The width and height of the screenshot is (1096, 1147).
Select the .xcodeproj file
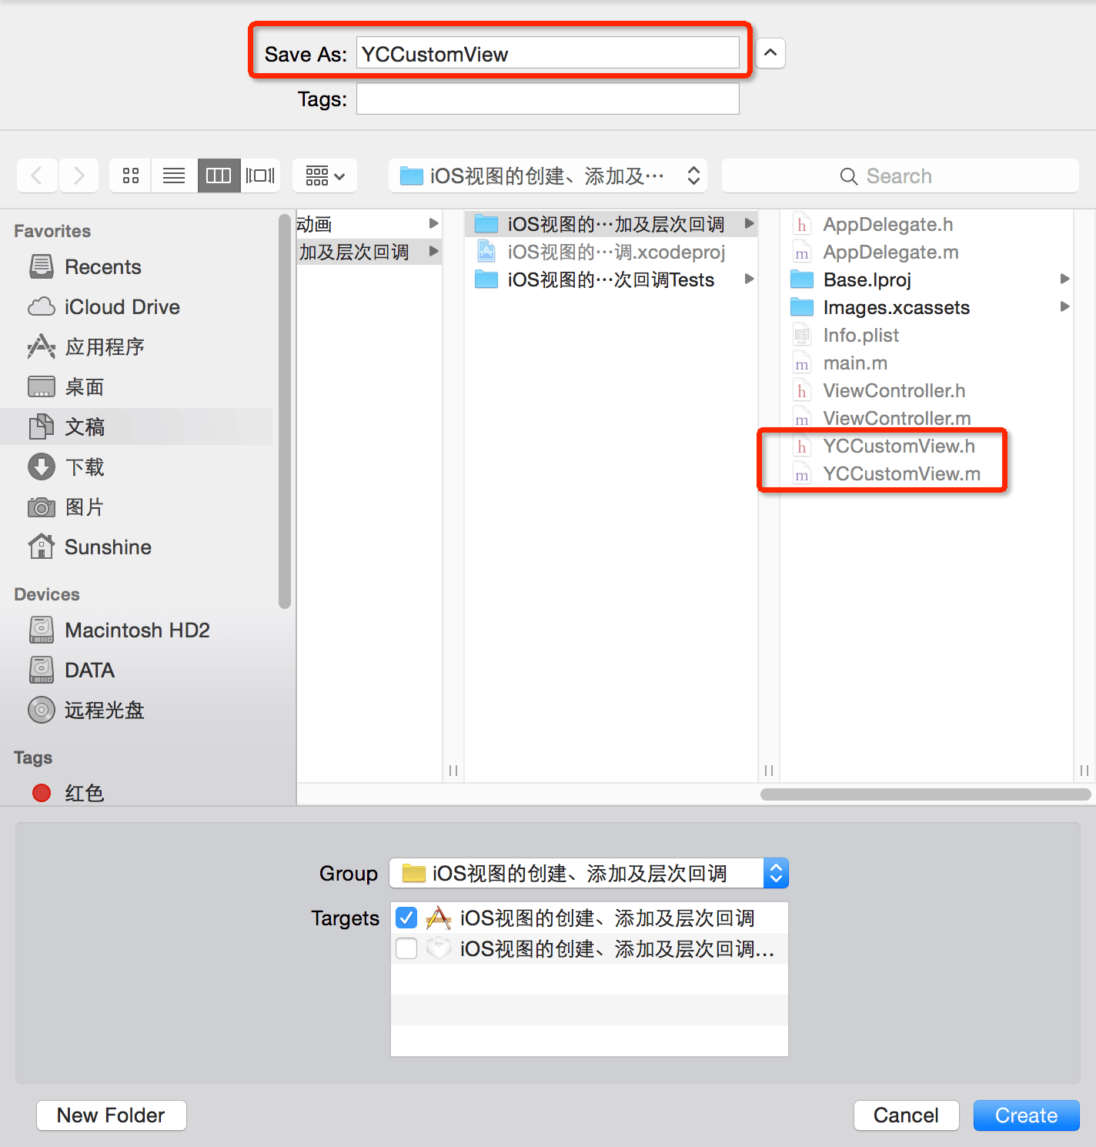tap(611, 252)
